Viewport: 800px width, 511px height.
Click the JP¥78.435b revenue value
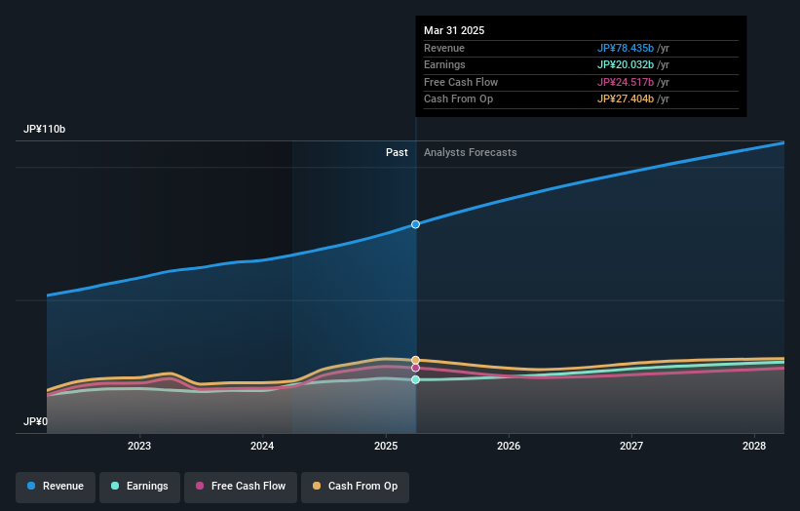click(626, 48)
